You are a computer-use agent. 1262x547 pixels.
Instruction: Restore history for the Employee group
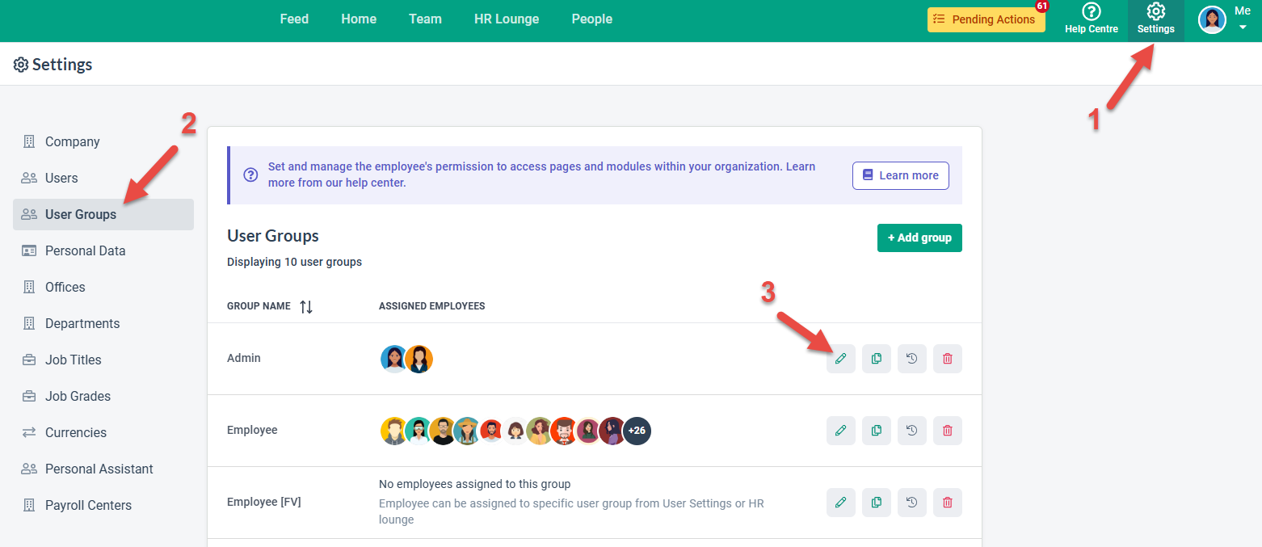click(x=911, y=430)
